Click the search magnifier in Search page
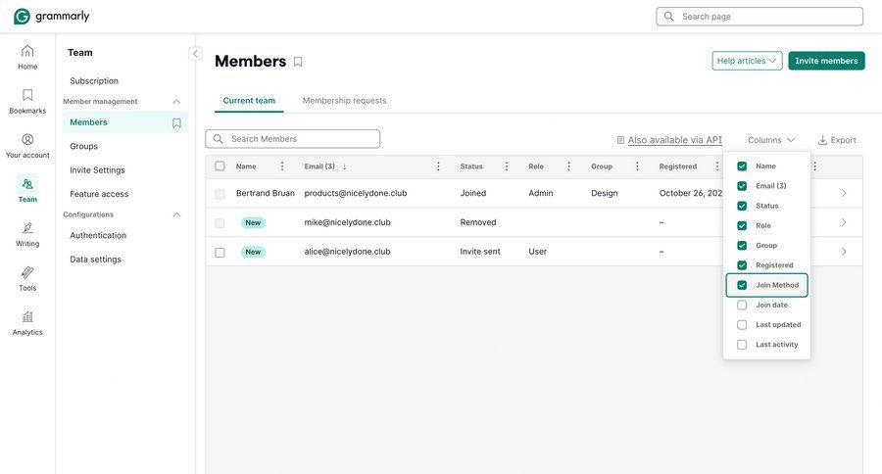Viewport: 882px width, 474px height. 668,17
